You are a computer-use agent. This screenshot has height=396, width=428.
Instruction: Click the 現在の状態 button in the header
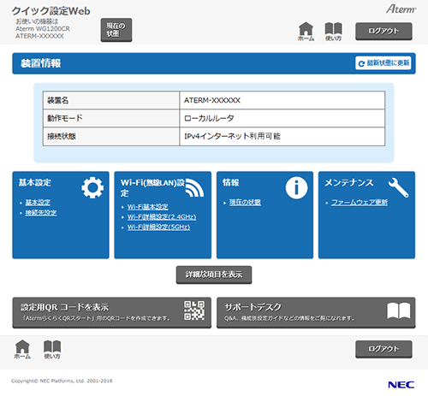pos(116,30)
